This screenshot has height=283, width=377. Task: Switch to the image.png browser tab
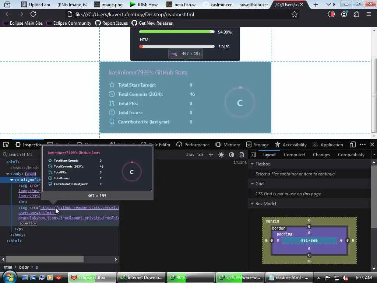coord(109,4)
